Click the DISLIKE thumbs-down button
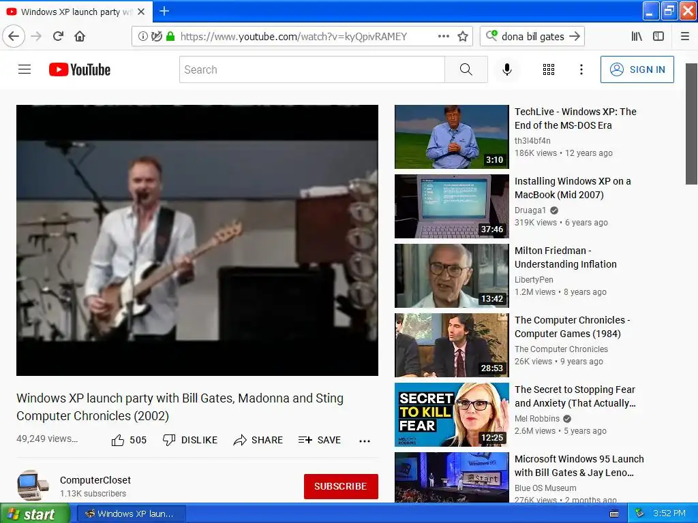 coord(190,440)
